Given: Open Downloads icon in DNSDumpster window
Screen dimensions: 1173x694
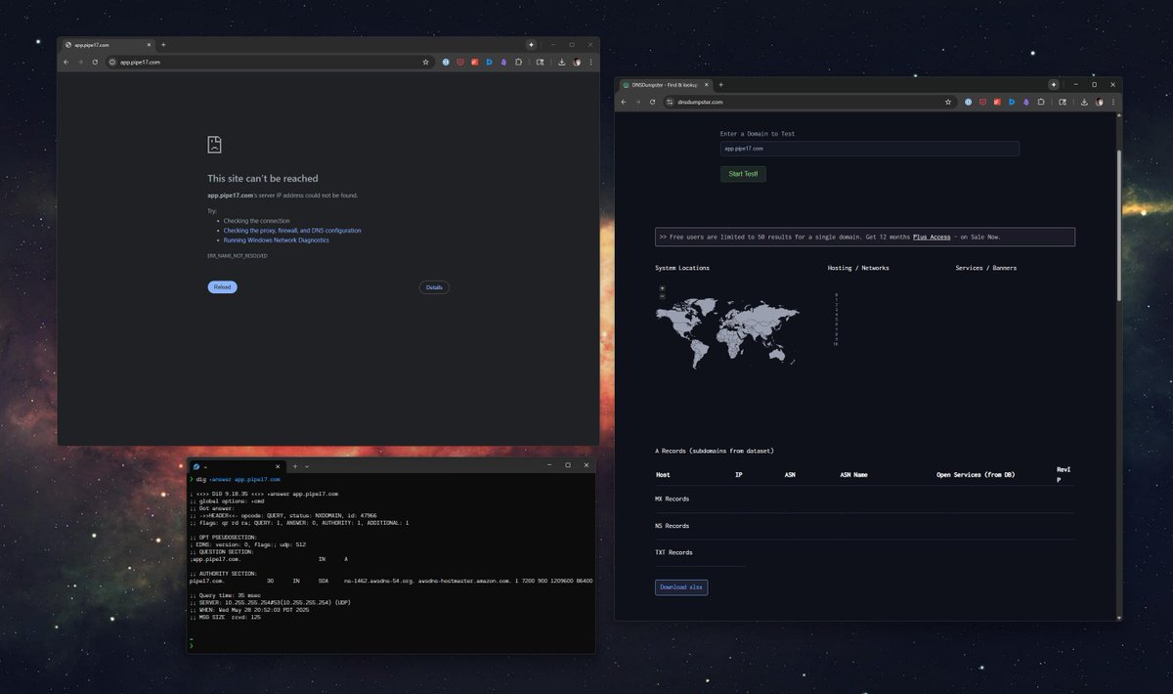Looking at the screenshot, I should coord(1084,102).
